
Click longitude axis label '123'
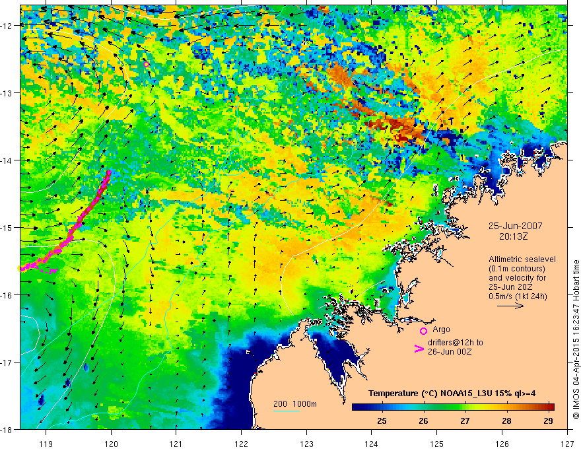pyautogui.click(x=306, y=444)
